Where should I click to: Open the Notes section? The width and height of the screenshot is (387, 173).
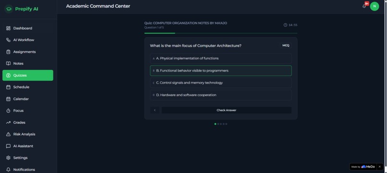[28, 64]
